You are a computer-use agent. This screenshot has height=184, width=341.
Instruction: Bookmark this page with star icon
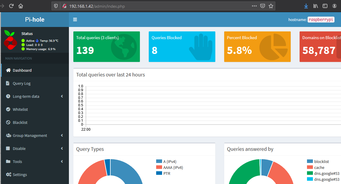(x=271, y=6)
